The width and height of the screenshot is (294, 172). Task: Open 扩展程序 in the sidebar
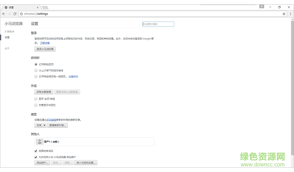[10, 31]
